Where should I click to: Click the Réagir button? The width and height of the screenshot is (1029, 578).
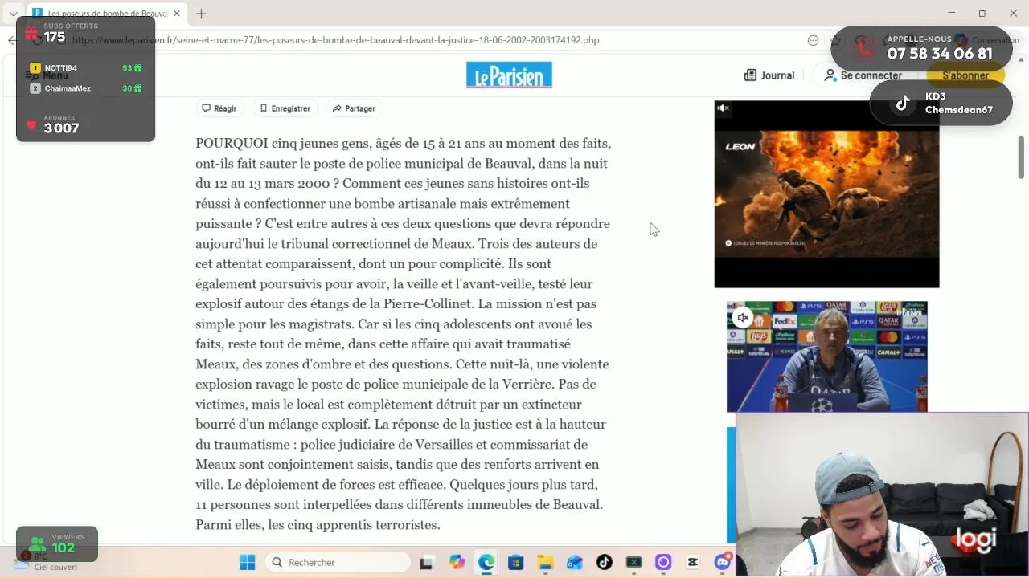(219, 108)
